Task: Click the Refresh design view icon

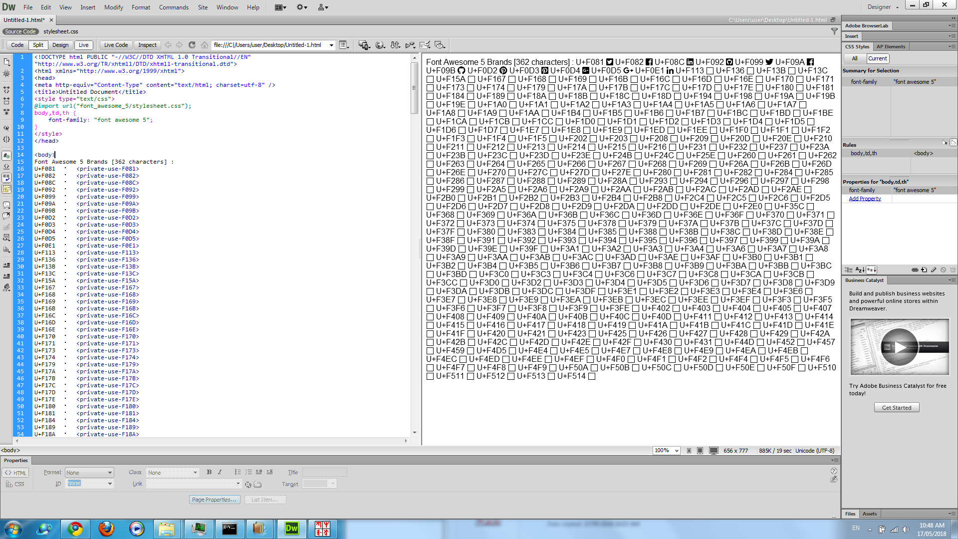Action: point(192,45)
